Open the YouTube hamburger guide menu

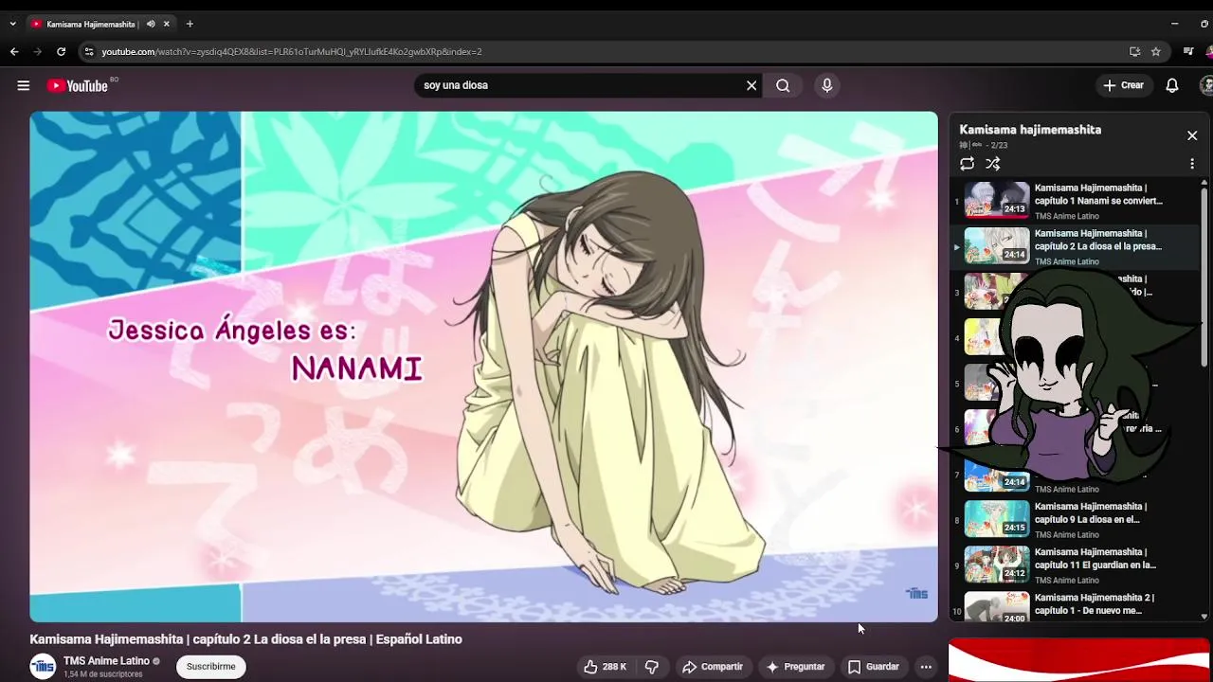pos(23,85)
